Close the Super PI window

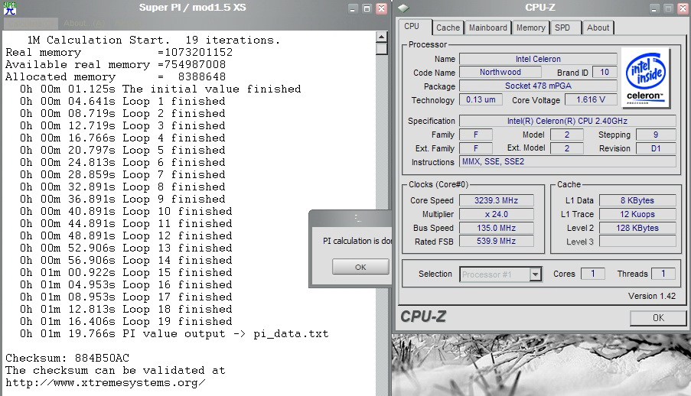click(382, 8)
